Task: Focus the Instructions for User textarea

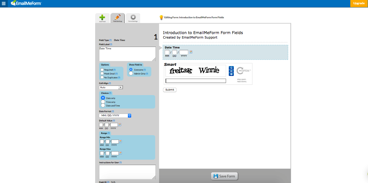Action: (127, 172)
